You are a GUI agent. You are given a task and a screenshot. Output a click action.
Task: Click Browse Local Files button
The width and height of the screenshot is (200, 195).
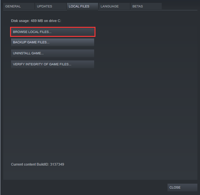point(53,32)
